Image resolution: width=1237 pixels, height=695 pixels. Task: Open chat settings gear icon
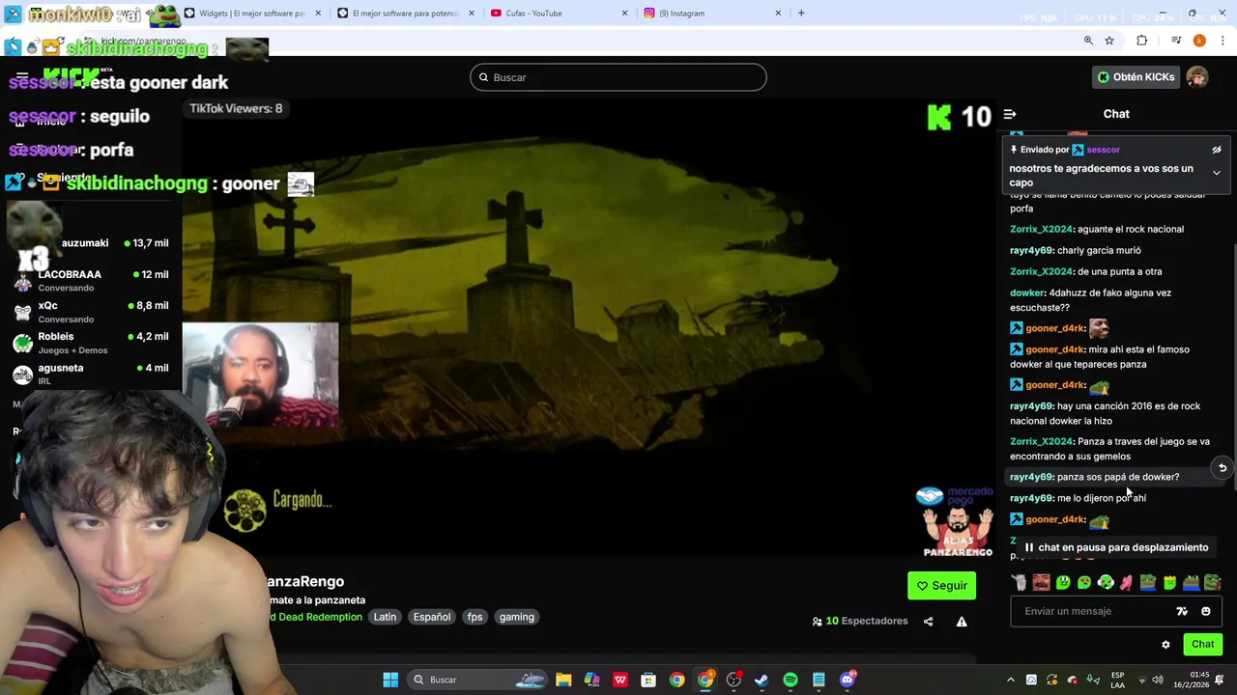click(1165, 645)
